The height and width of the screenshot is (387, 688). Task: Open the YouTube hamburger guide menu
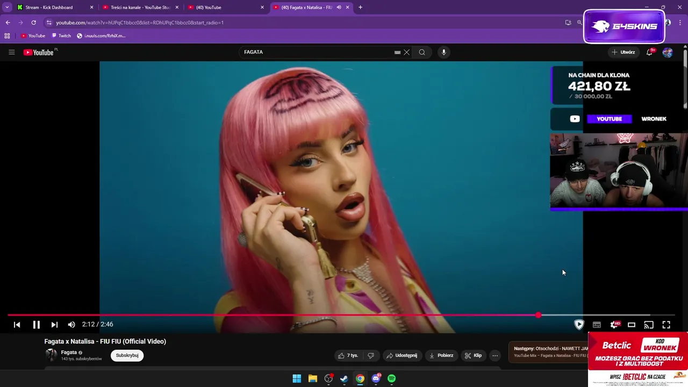click(11, 52)
